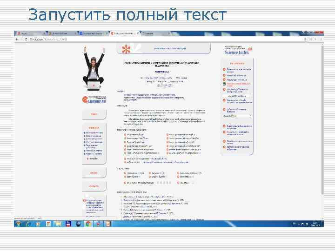The width and height of the screenshot is (335, 251).
Task: Click the page vertical scrollbar
Action: pos(322,119)
